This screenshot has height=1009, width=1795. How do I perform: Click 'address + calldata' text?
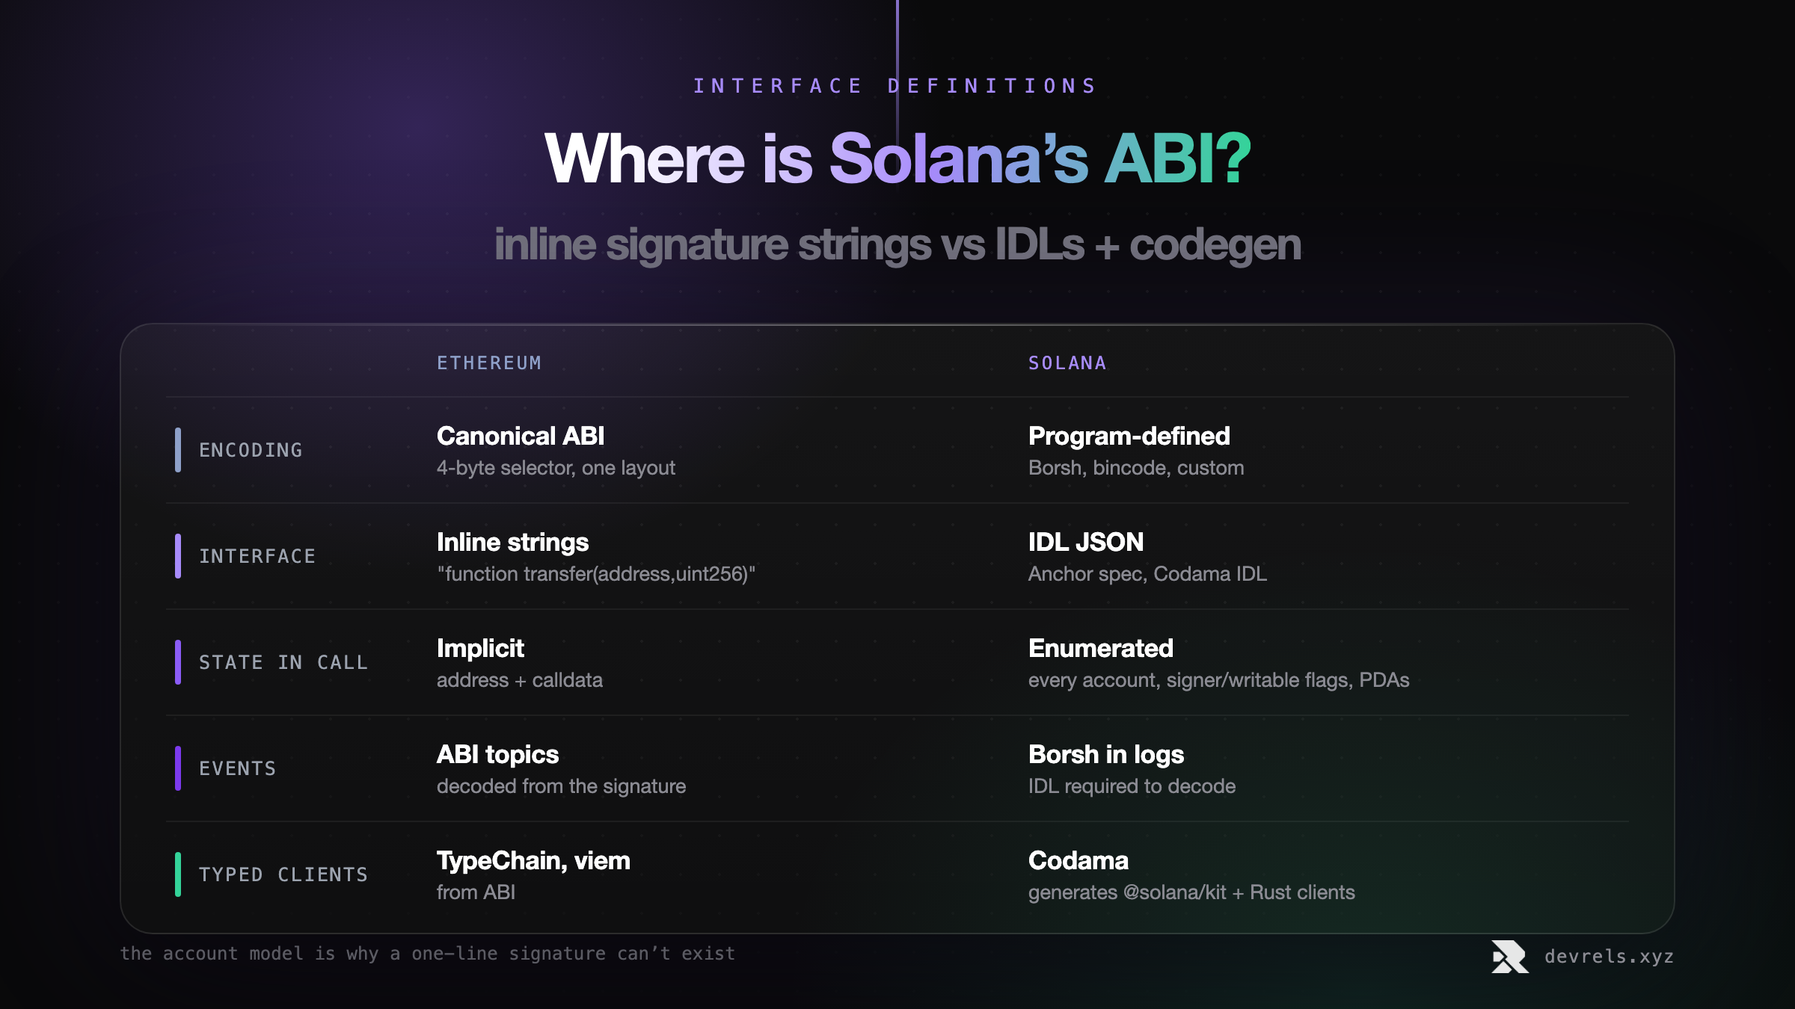520,680
